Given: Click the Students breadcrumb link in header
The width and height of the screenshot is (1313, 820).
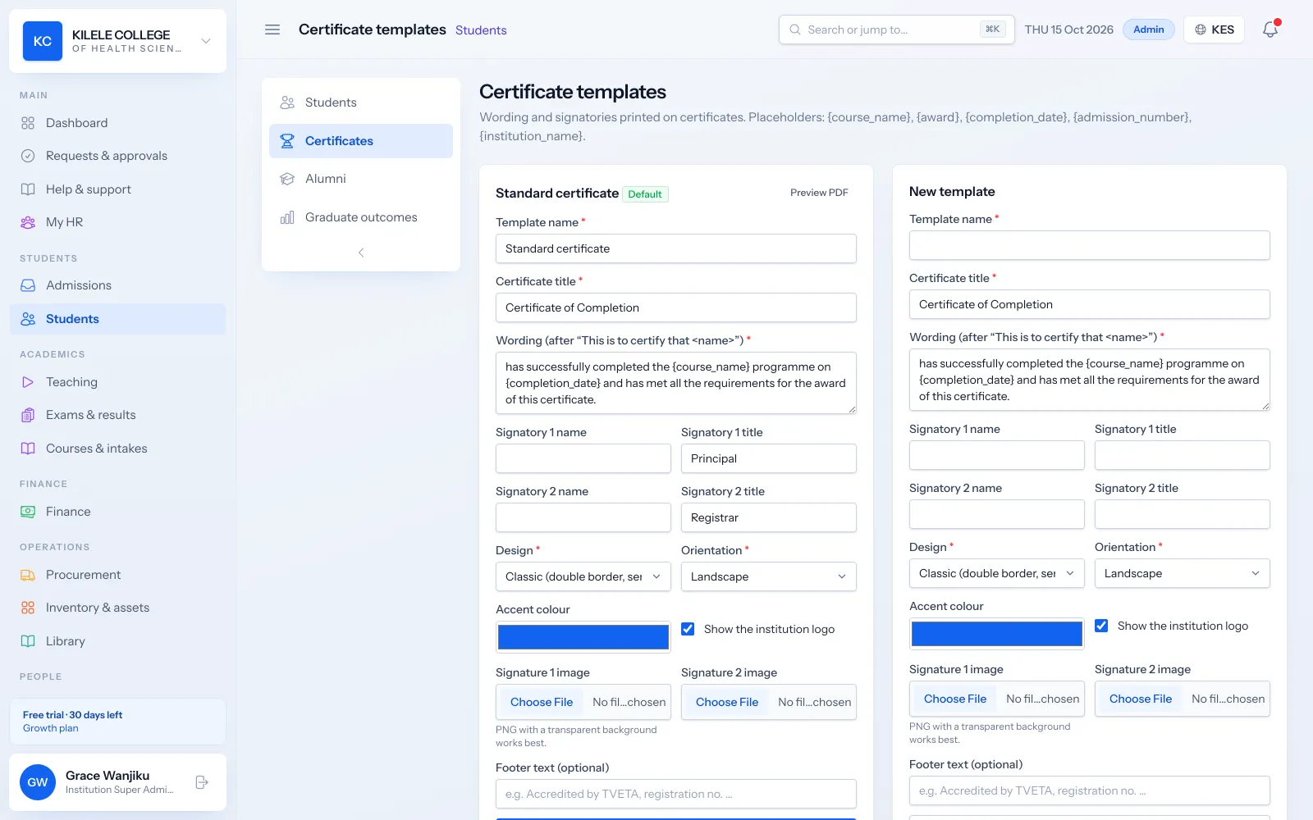Looking at the screenshot, I should point(481,30).
